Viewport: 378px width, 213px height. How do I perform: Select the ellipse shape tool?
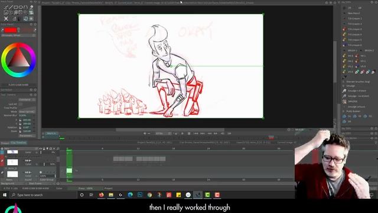tap(21, 7)
